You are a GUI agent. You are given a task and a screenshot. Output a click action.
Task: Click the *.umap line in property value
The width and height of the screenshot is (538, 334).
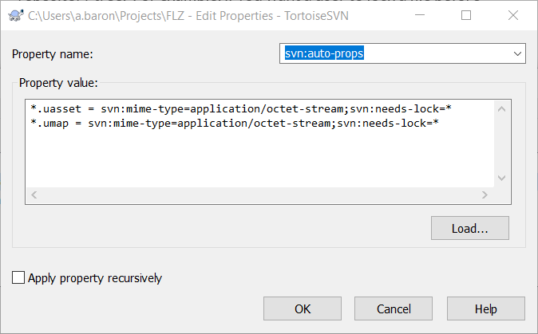(235, 123)
